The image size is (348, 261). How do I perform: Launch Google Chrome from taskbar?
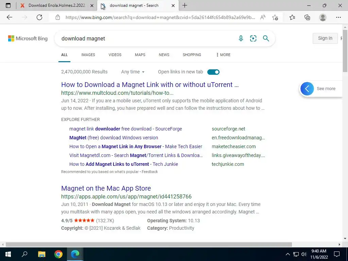[x=58, y=254]
